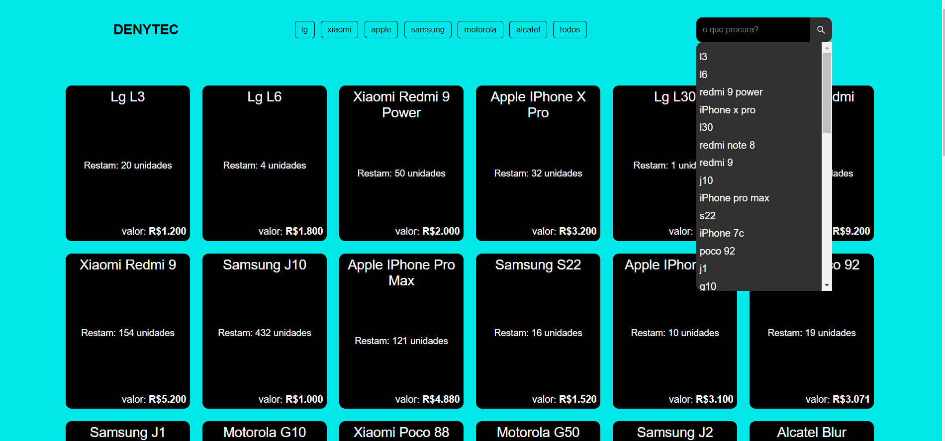The height and width of the screenshot is (441, 945).
Task: Choose 'redmi note 8' in dropdown list
Action: coord(727,145)
